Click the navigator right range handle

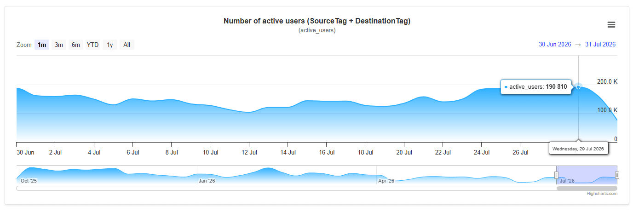(x=617, y=175)
